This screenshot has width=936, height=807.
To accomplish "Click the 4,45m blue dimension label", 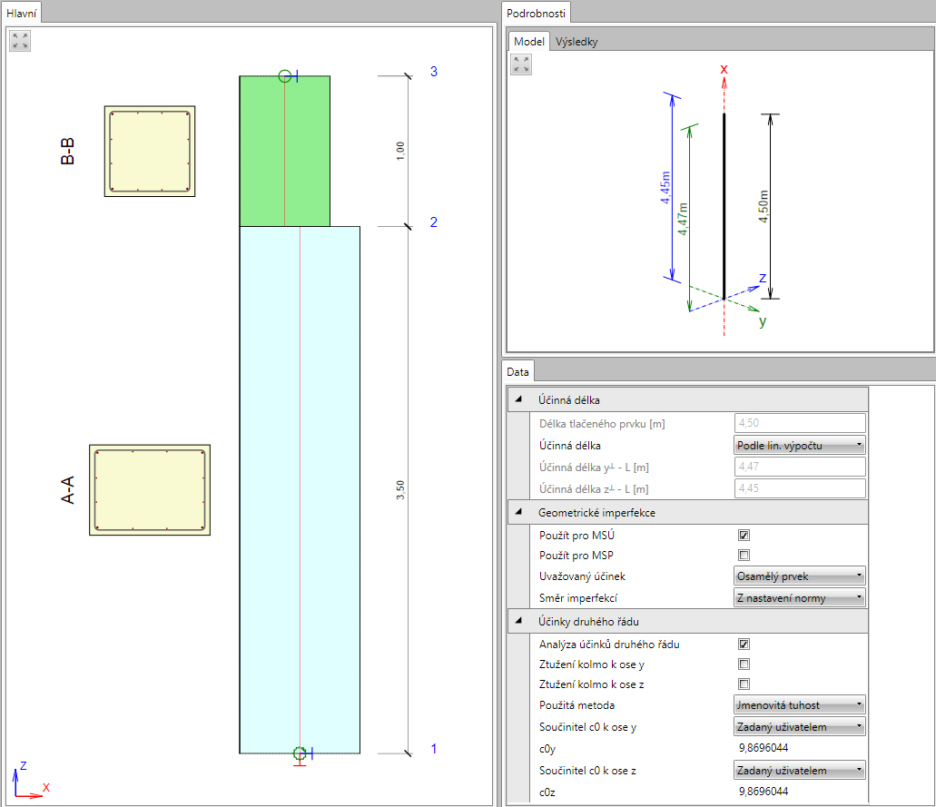I will pyautogui.click(x=665, y=188).
